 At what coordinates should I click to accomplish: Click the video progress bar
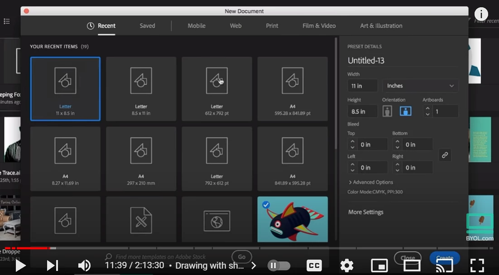pos(249,248)
